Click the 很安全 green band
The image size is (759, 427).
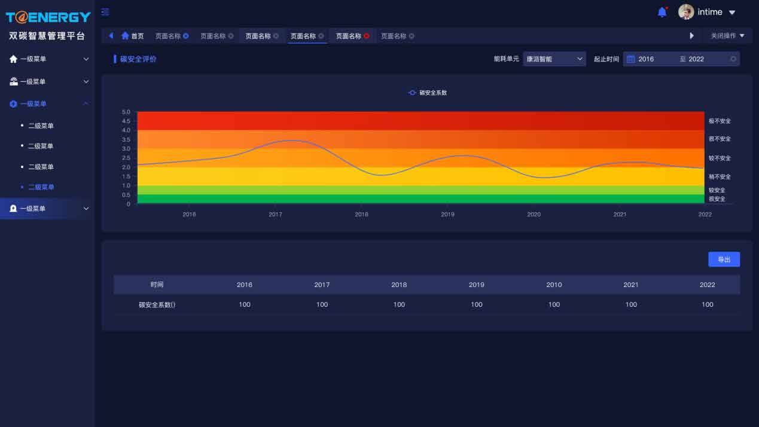click(421, 199)
